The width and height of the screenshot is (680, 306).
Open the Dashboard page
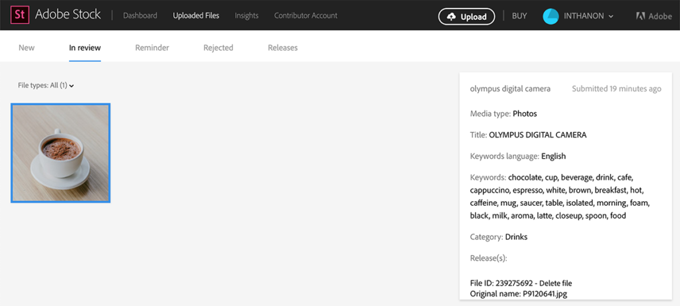(140, 15)
